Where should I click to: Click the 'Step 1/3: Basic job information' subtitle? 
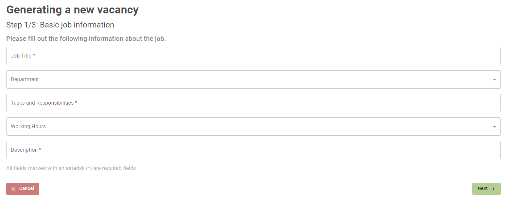tap(60, 25)
